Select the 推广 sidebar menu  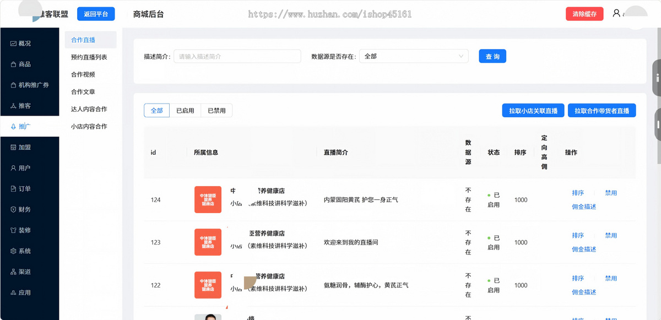pyautogui.click(x=29, y=127)
